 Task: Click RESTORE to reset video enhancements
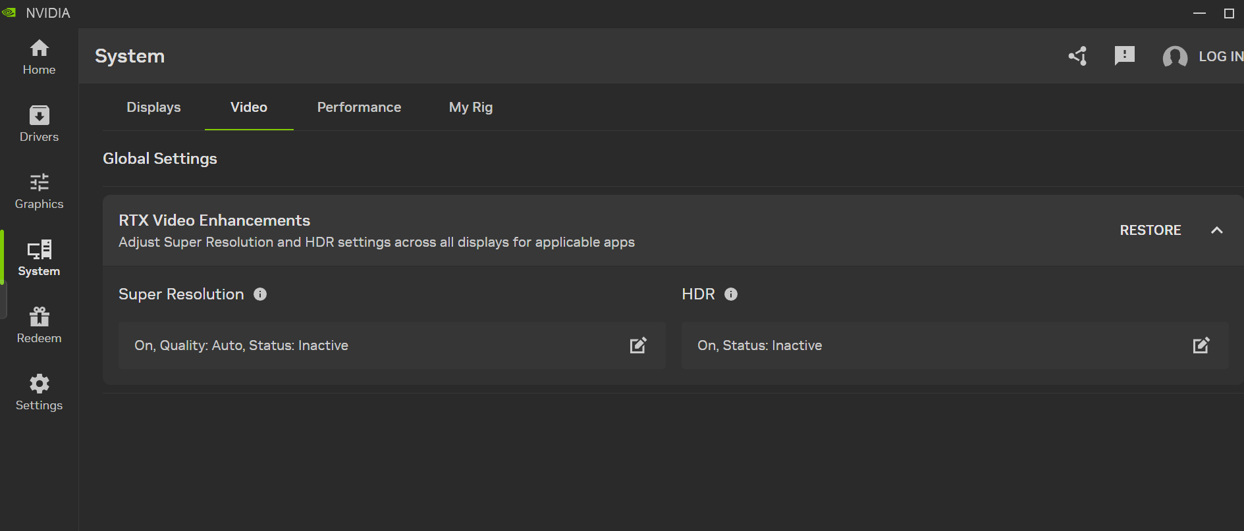click(x=1150, y=230)
